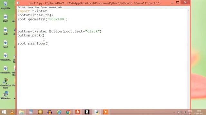Open the Window menu
This screenshot has height=115, width=206.
click(52, 7)
